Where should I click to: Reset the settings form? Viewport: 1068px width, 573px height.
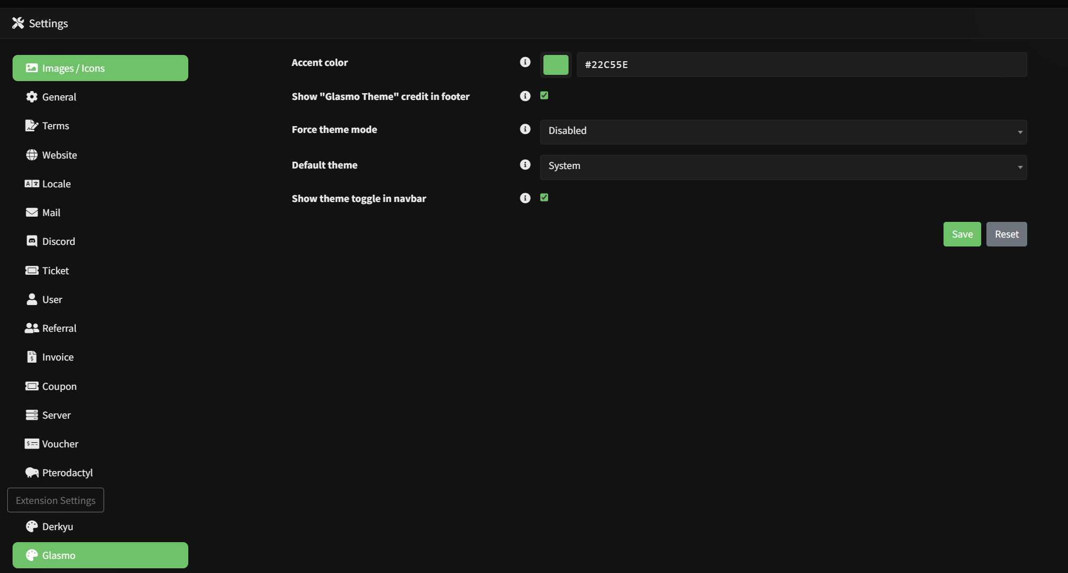(x=1007, y=234)
